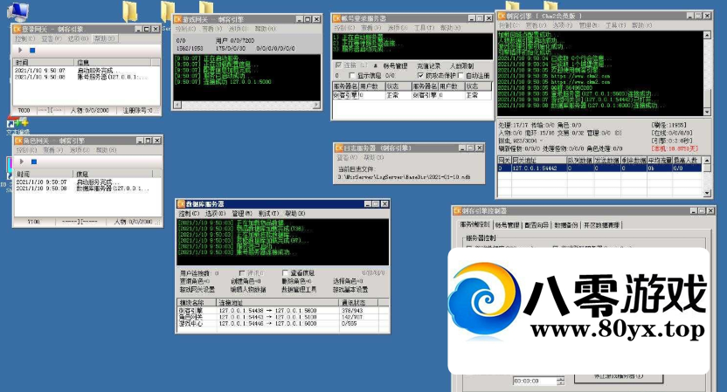
Task: Toggle the greyed 评讯 checkbox in 数据库服务器
Action: point(241,273)
